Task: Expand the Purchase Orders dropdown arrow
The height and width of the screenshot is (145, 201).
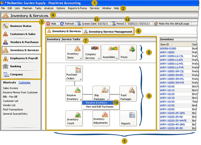Action: pos(81,79)
